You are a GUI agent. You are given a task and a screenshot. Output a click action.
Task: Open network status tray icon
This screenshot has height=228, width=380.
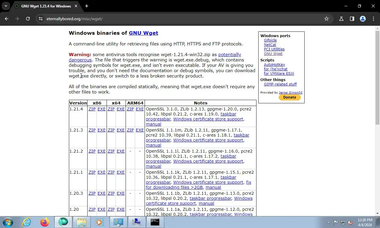tap(343, 222)
